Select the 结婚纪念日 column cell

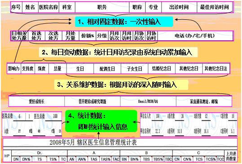click(x=162, y=69)
